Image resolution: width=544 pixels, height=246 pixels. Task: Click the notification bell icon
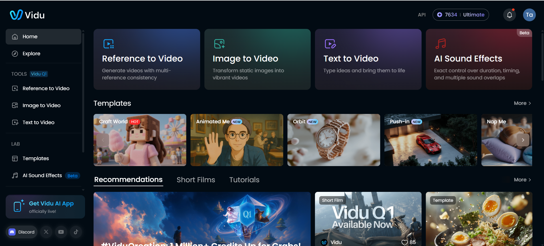click(x=509, y=15)
